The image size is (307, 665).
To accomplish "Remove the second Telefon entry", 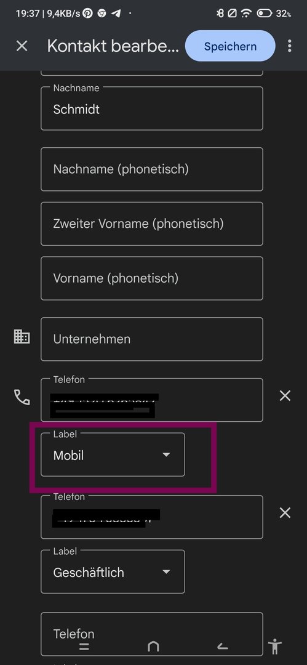I will pyautogui.click(x=285, y=513).
